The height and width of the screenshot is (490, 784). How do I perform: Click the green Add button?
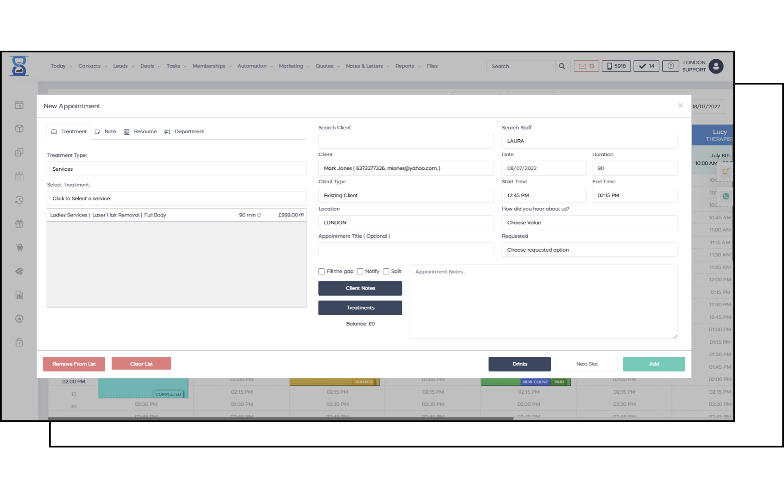point(653,364)
